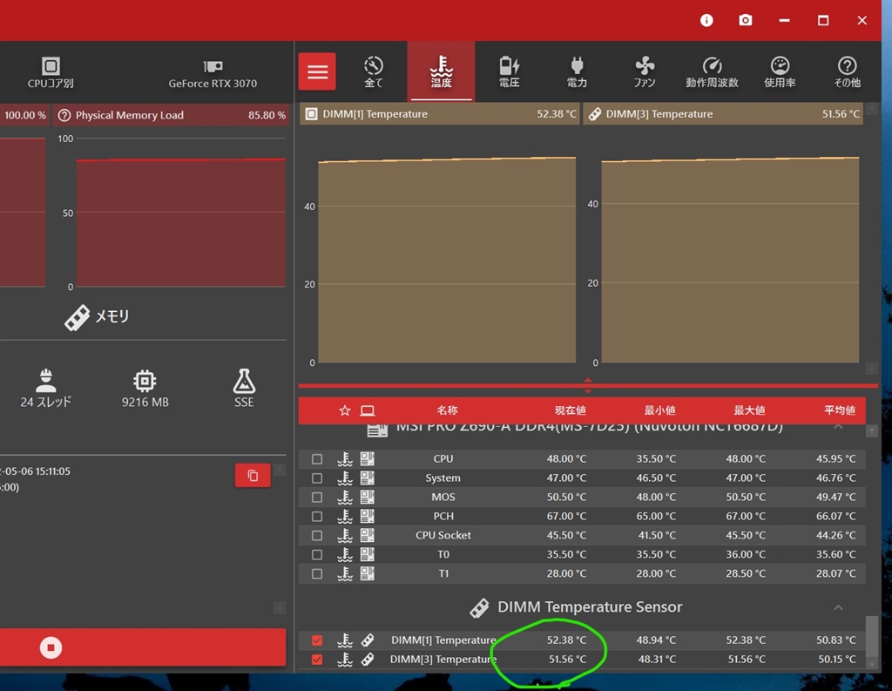This screenshot has width=892, height=691.
Task: Select the 24 スレッド threads setting
Action: pyautogui.click(x=45, y=388)
